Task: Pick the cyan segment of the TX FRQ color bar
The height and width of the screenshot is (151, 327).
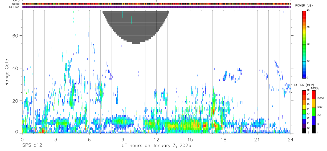Action: (304, 117)
